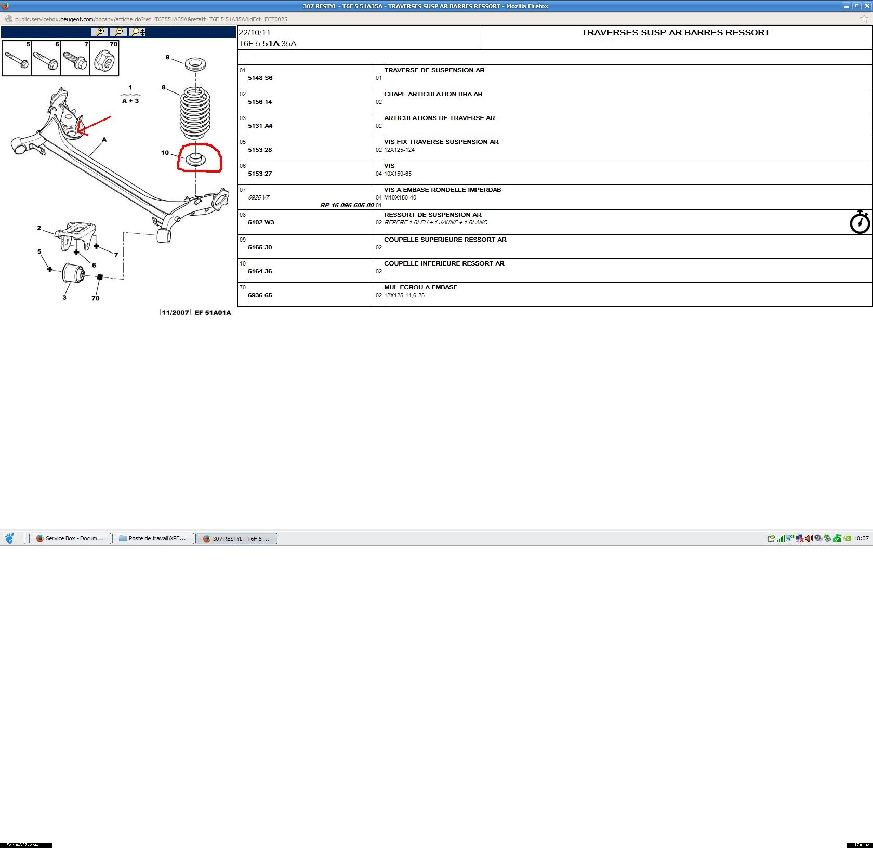873x848 pixels.
Task: Click the safely remove hardware tray icon
Action: point(827,538)
